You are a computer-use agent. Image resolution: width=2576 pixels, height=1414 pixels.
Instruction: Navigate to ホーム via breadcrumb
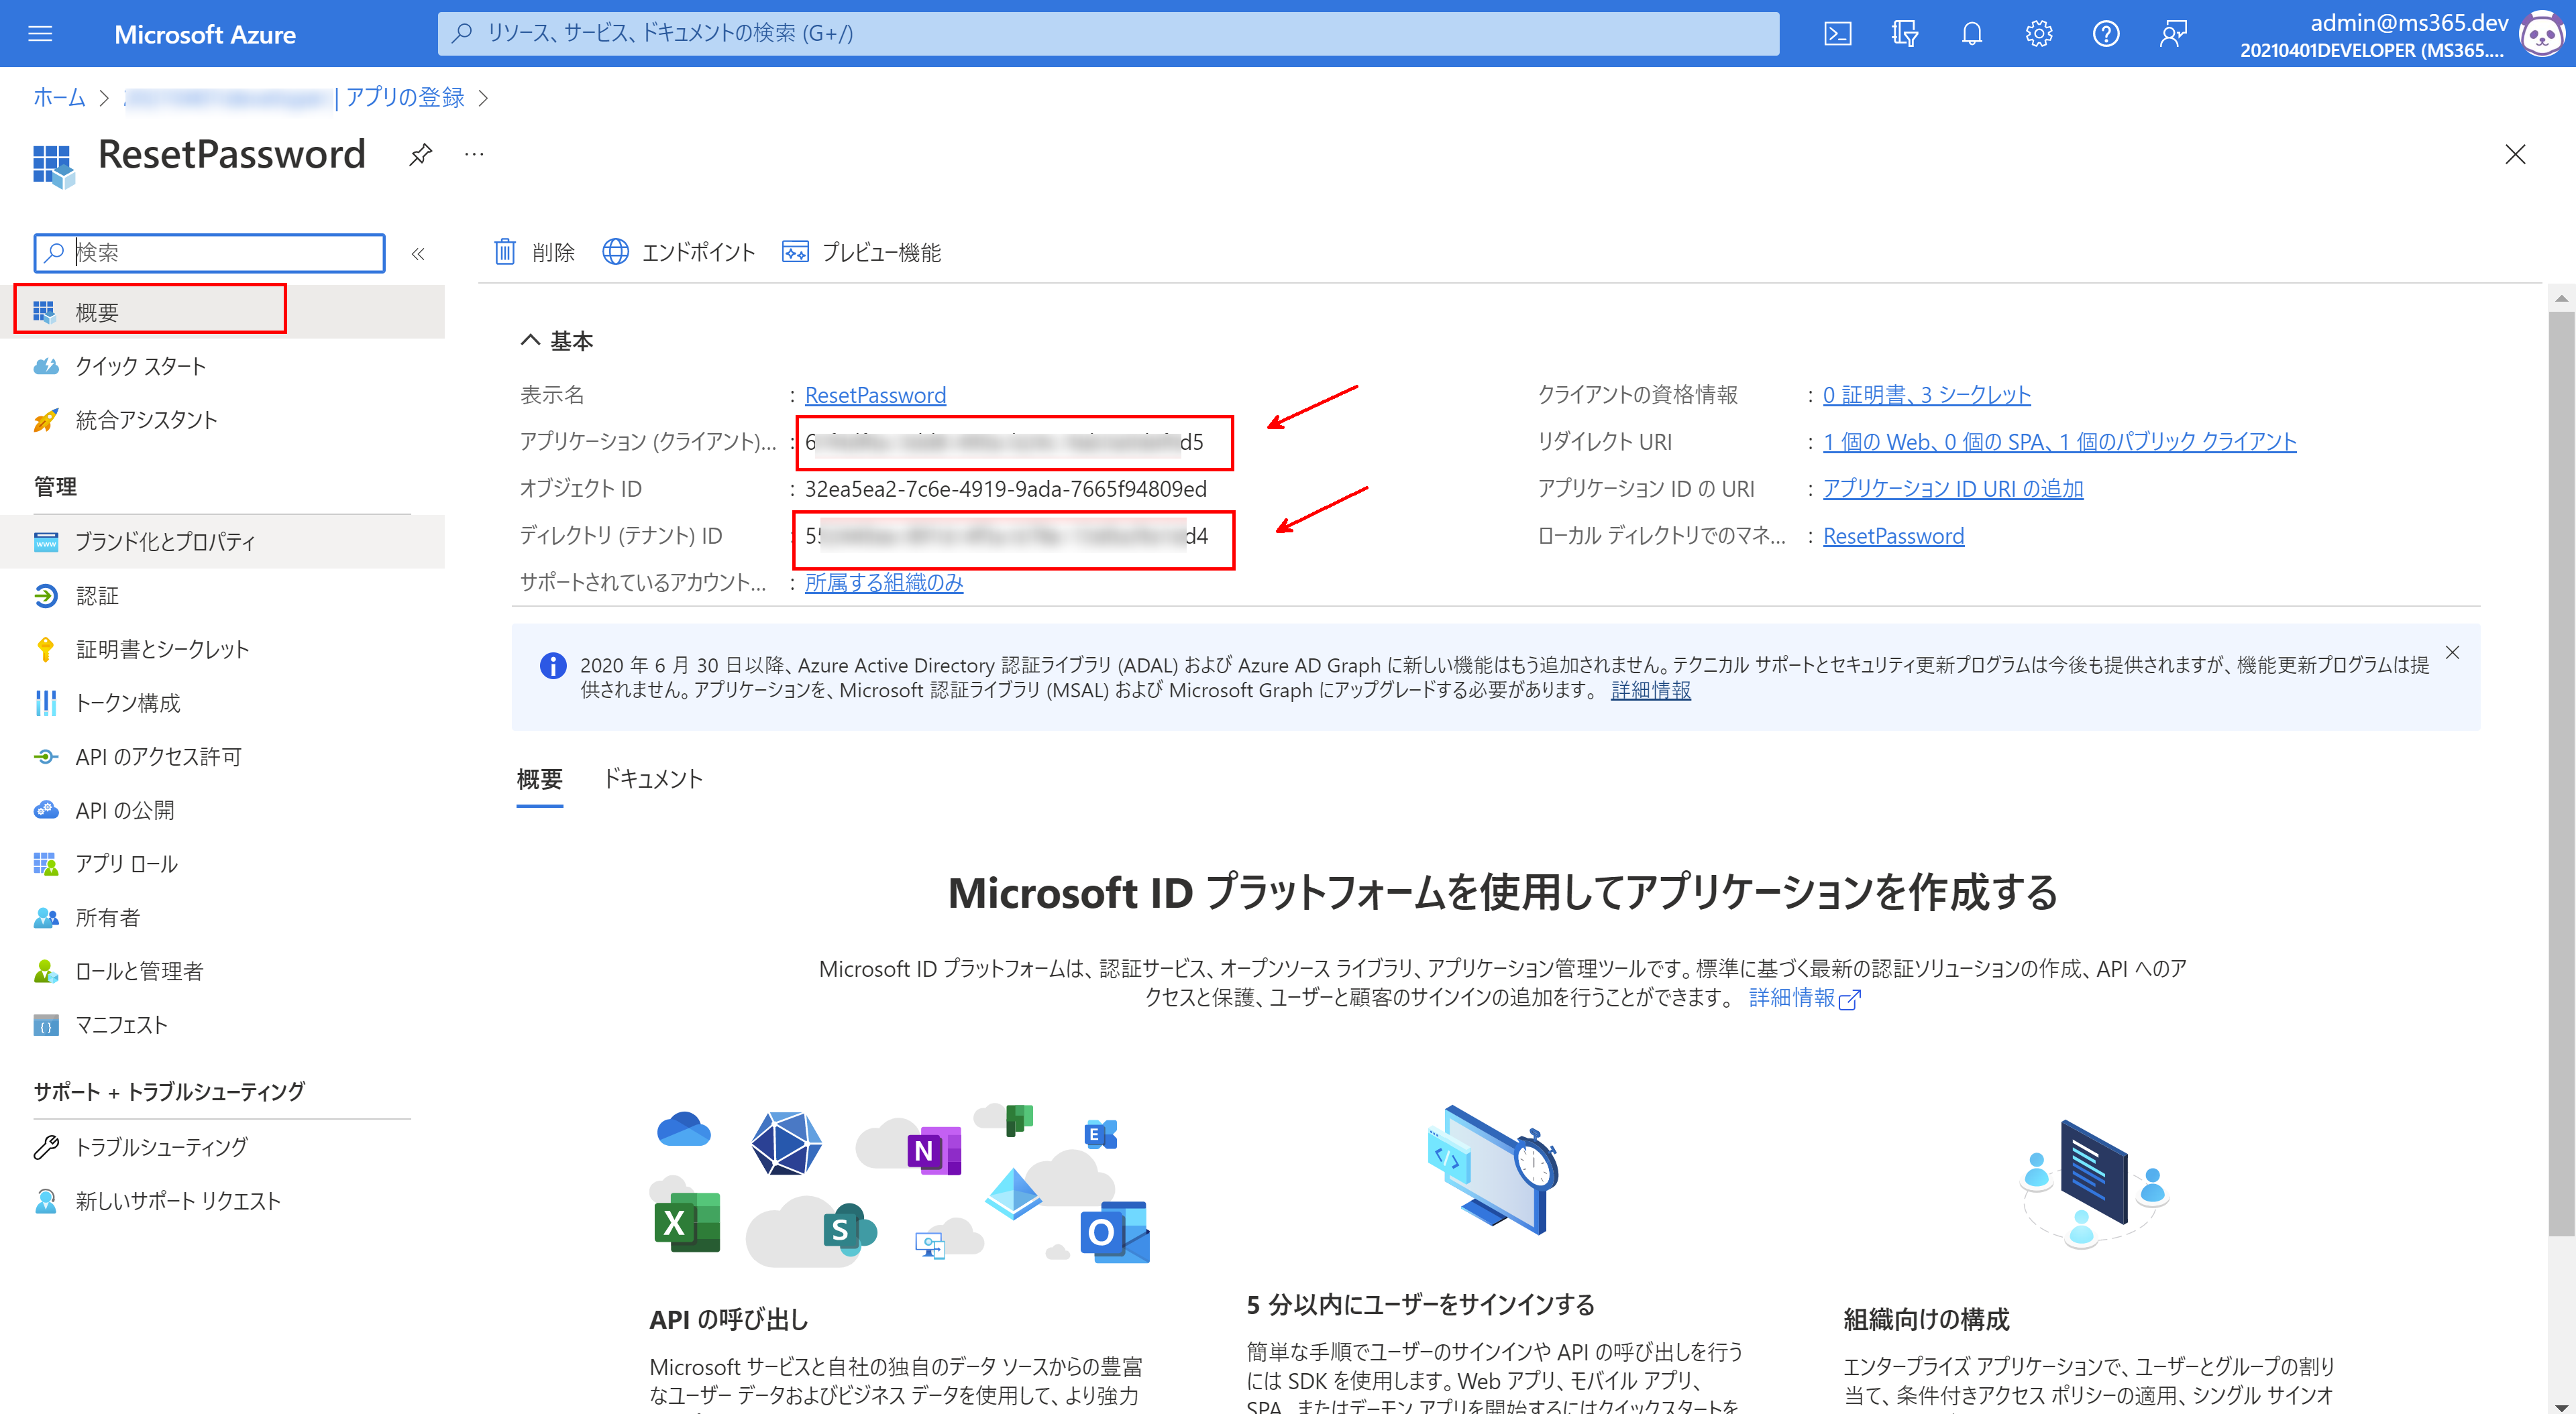coord(58,97)
